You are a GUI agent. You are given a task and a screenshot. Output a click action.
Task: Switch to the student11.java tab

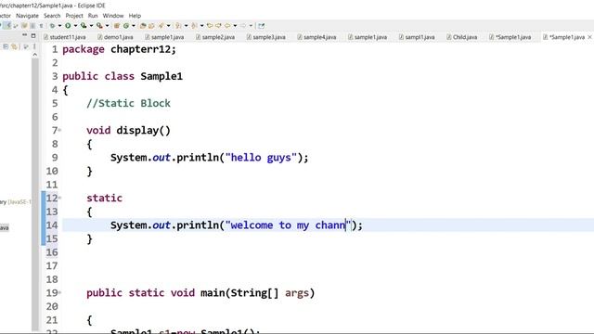click(65, 37)
